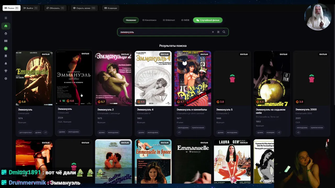Open the Эммануэль 2024 poster
Screen dimensions: 335x188
[74, 78]
